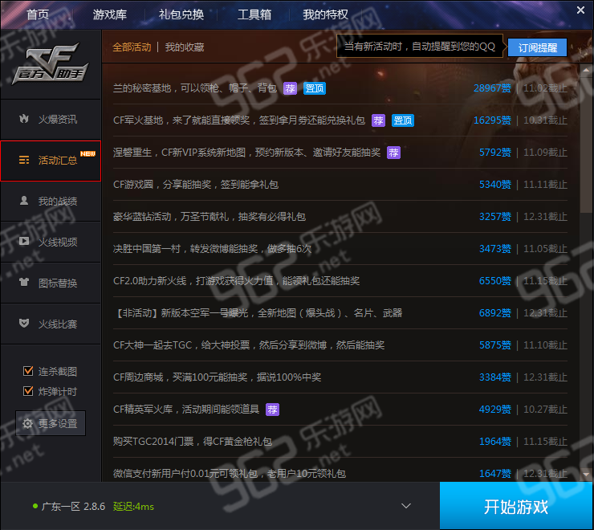Open 图标替换 sidebar text label
This screenshot has height=530, width=594.
pyautogui.click(x=58, y=283)
